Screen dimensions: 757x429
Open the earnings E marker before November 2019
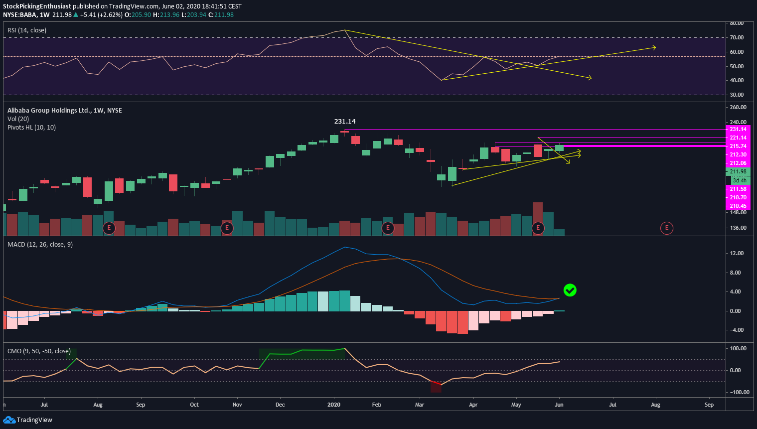click(227, 228)
